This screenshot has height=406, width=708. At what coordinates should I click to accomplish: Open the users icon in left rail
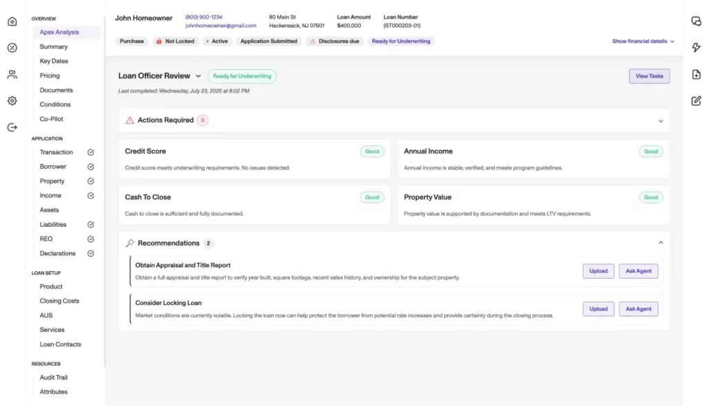[12, 75]
